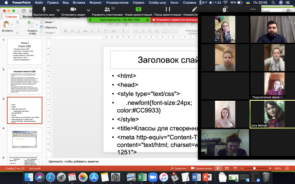Select slide 4 thumbnail with browser image

pos(24,140)
